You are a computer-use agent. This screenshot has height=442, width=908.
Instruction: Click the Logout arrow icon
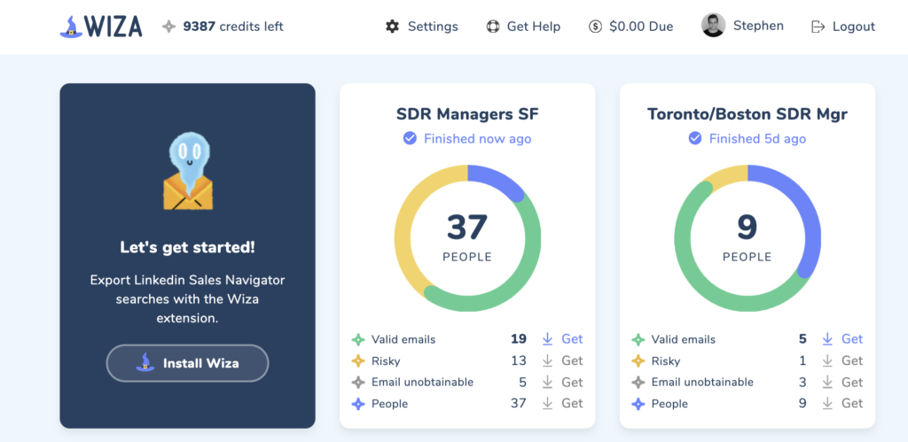(818, 27)
